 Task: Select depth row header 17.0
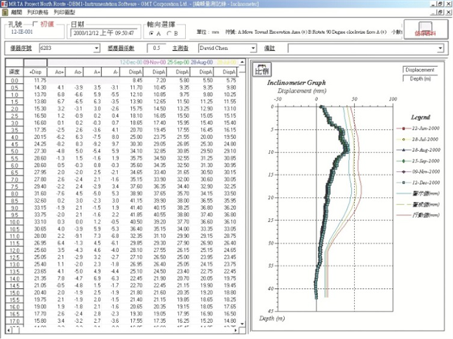(x=15, y=321)
